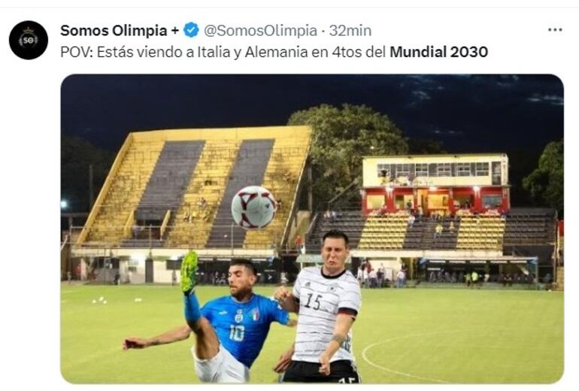
Task: Open the three-dot more options menu
Action: pos(555,30)
